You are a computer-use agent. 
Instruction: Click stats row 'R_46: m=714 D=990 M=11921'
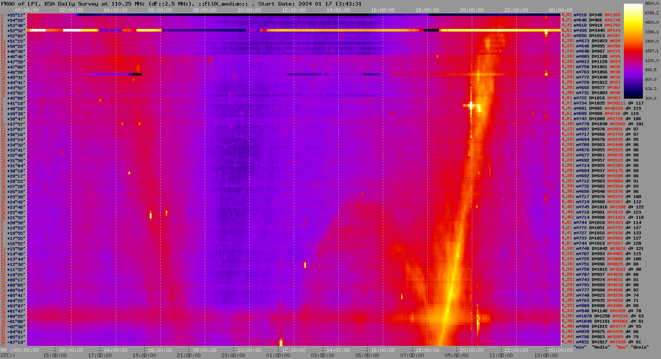[603, 218]
